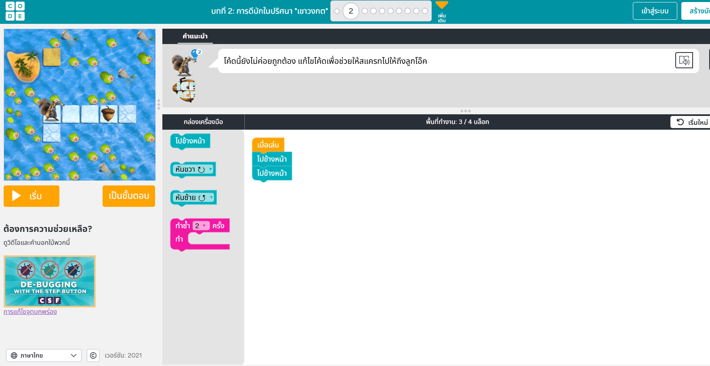This screenshot has width=710, height=366.
Task: Open repeat count dropdown showing 2
Action: tap(201, 226)
